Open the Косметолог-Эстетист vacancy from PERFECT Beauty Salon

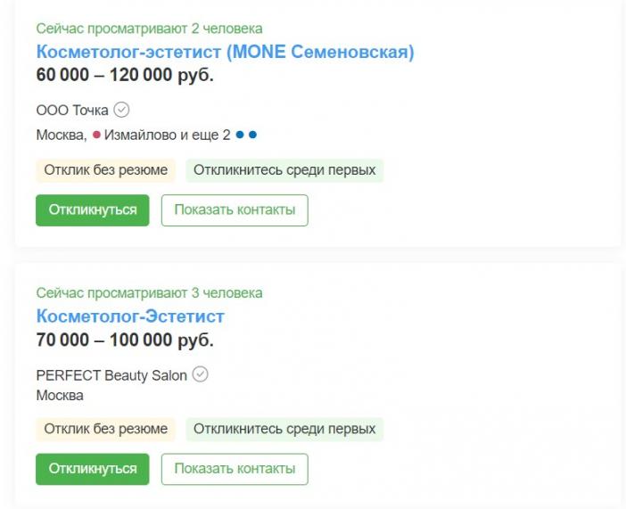pos(130,316)
